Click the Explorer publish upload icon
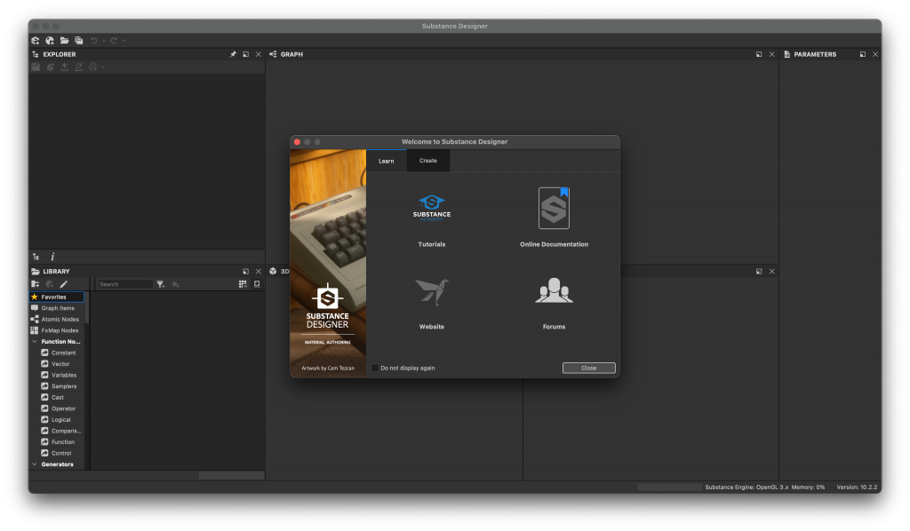 pos(64,67)
